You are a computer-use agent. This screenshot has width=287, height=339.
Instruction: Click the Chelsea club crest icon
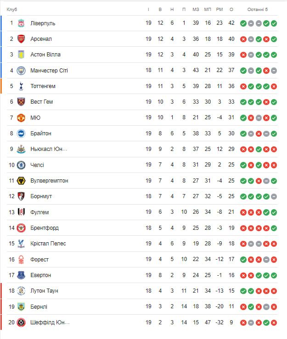tap(21, 165)
